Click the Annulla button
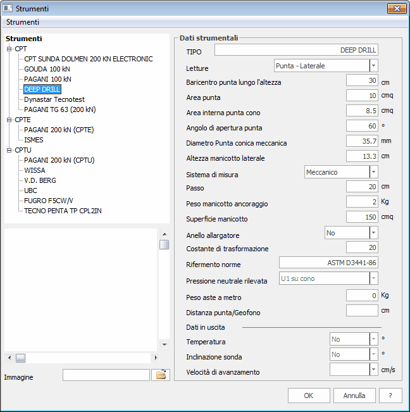This screenshot has width=410, height=412. [354, 396]
